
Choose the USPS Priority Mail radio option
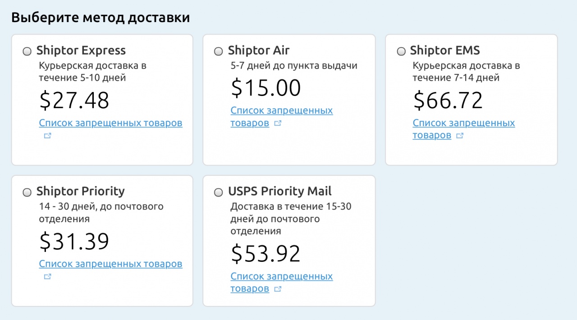pyautogui.click(x=219, y=192)
